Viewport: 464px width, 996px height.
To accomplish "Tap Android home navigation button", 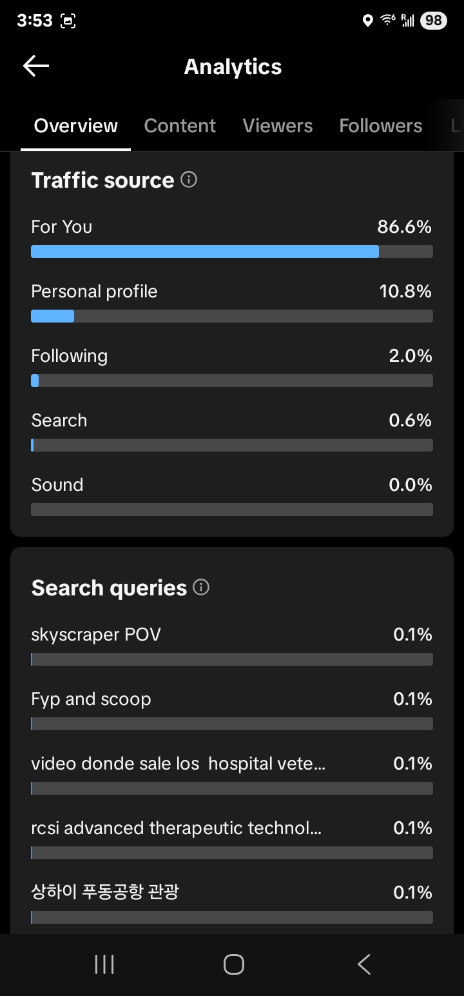I will point(233,964).
